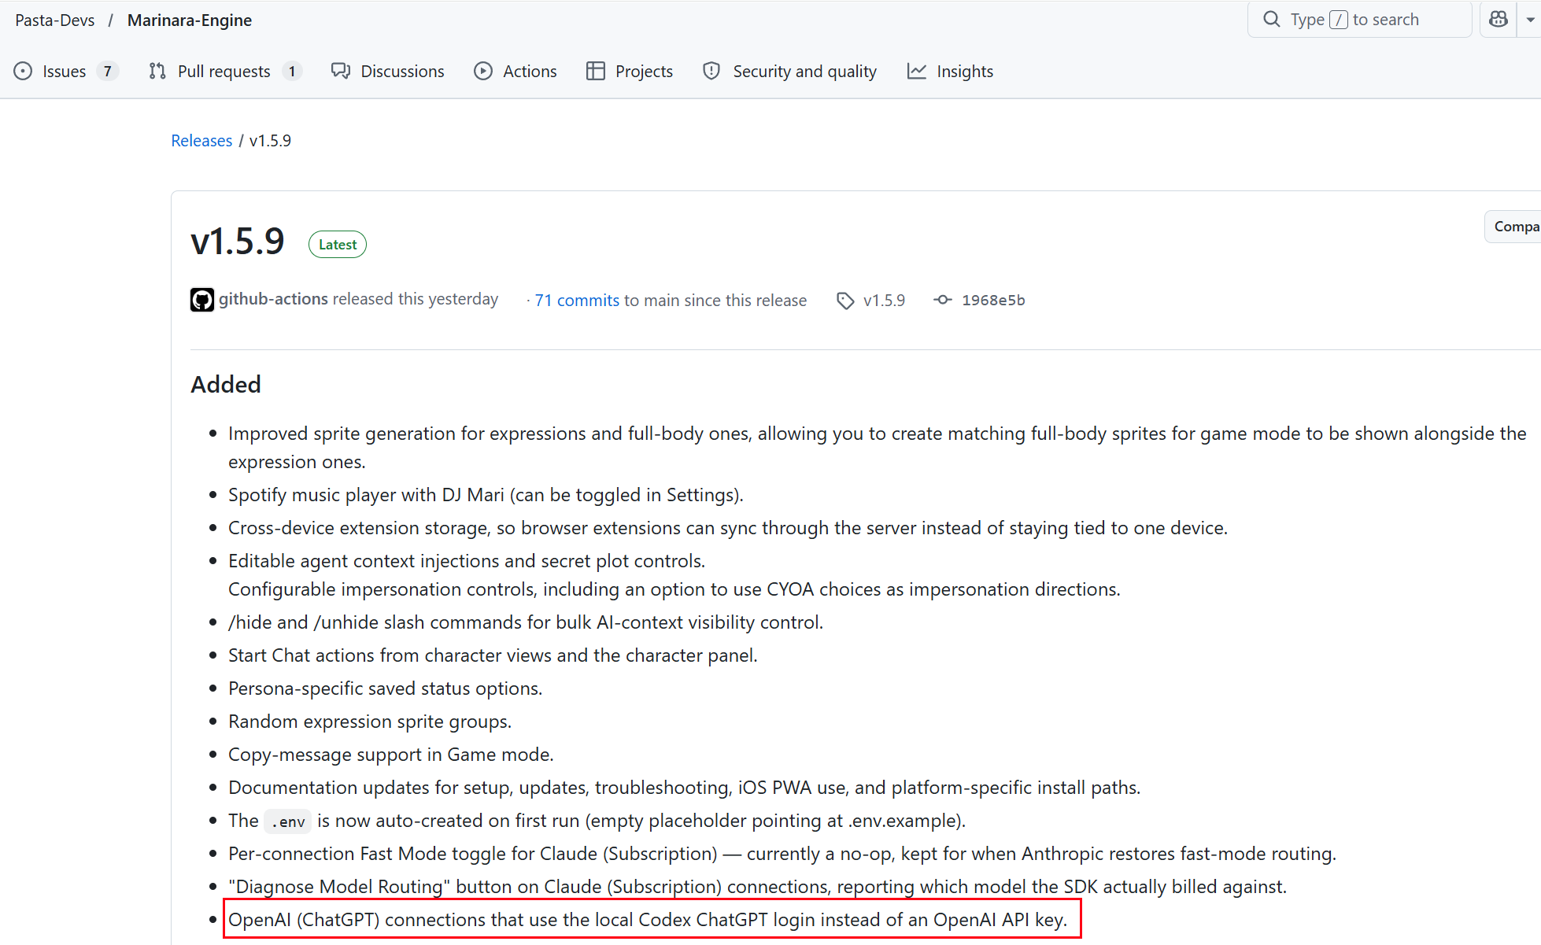Click 'Persona-specific saved status options' bullet
This screenshot has height=945, width=1541.
point(385,688)
